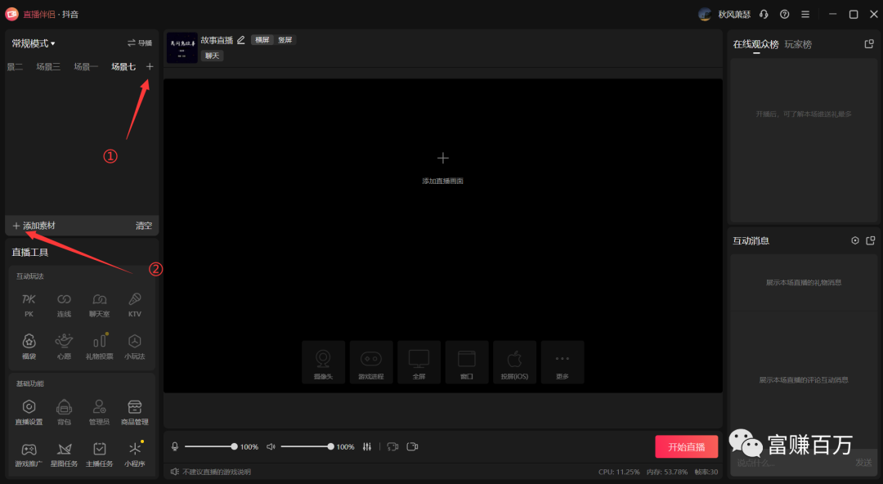Select the 场景三 scene tab
The width and height of the screenshot is (883, 484).
[48, 67]
